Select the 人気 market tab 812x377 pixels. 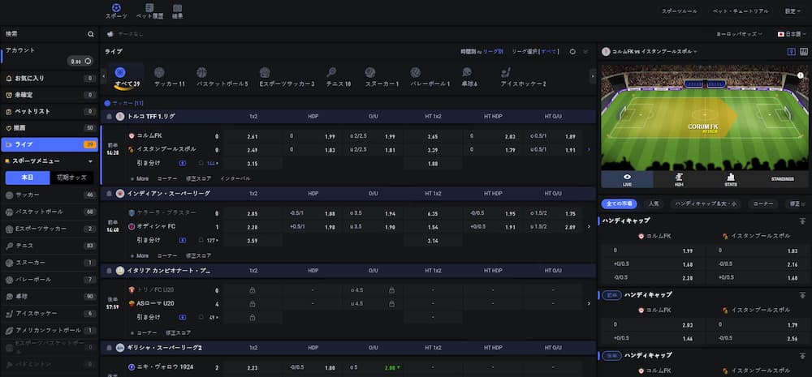654,203
